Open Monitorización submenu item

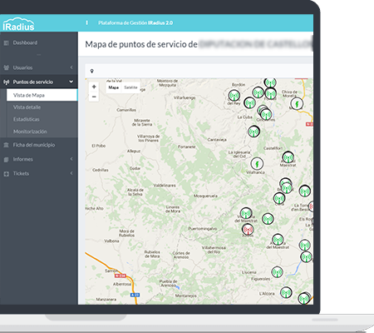point(30,132)
